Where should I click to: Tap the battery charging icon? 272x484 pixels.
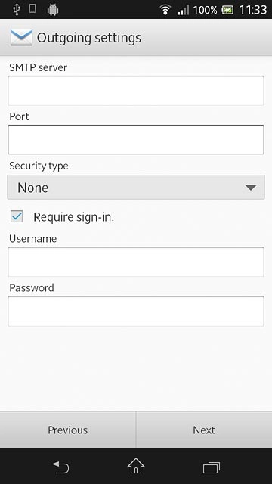point(227,10)
